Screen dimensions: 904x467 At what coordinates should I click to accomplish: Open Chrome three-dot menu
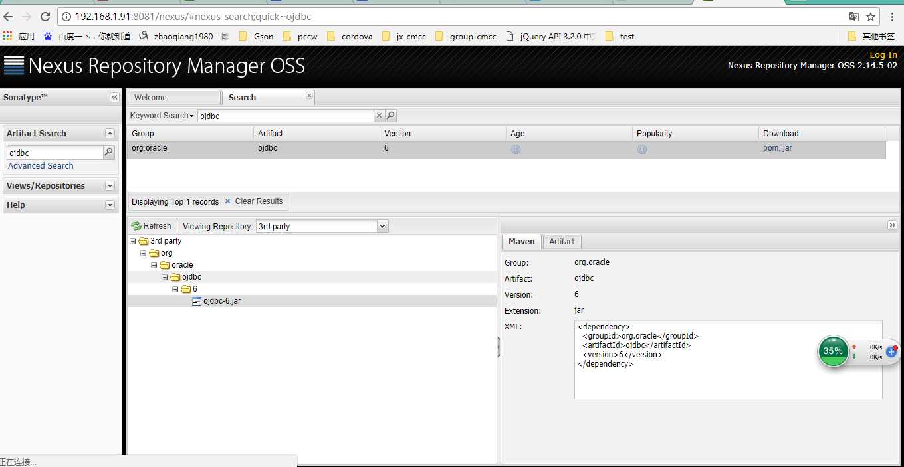[x=892, y=17]
